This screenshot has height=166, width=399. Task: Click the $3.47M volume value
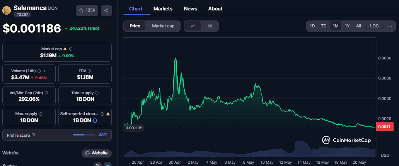click(x=20, y=78)
